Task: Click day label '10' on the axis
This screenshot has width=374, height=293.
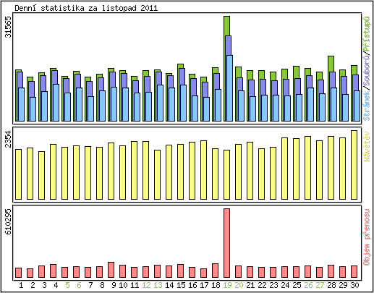Action: pyautogui.click(x=123, y=285)
